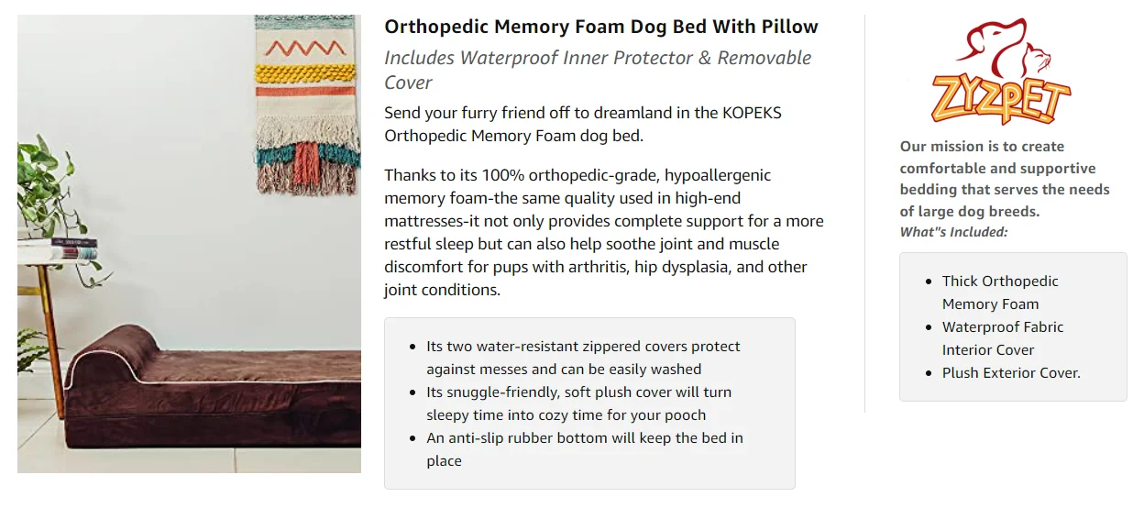The image size is (1144, 508).
Task: Open the dog bed product photo
Action: pyautogui.click(x=189, y=244)
